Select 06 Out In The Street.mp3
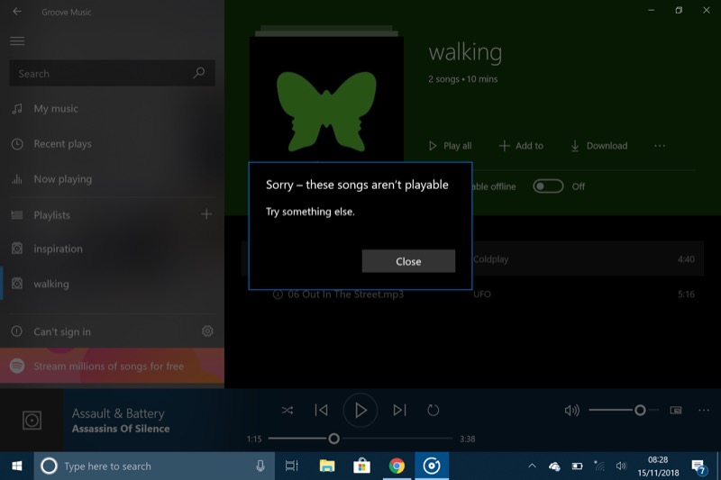Screen dimensions: 721x480 point(345,294)
